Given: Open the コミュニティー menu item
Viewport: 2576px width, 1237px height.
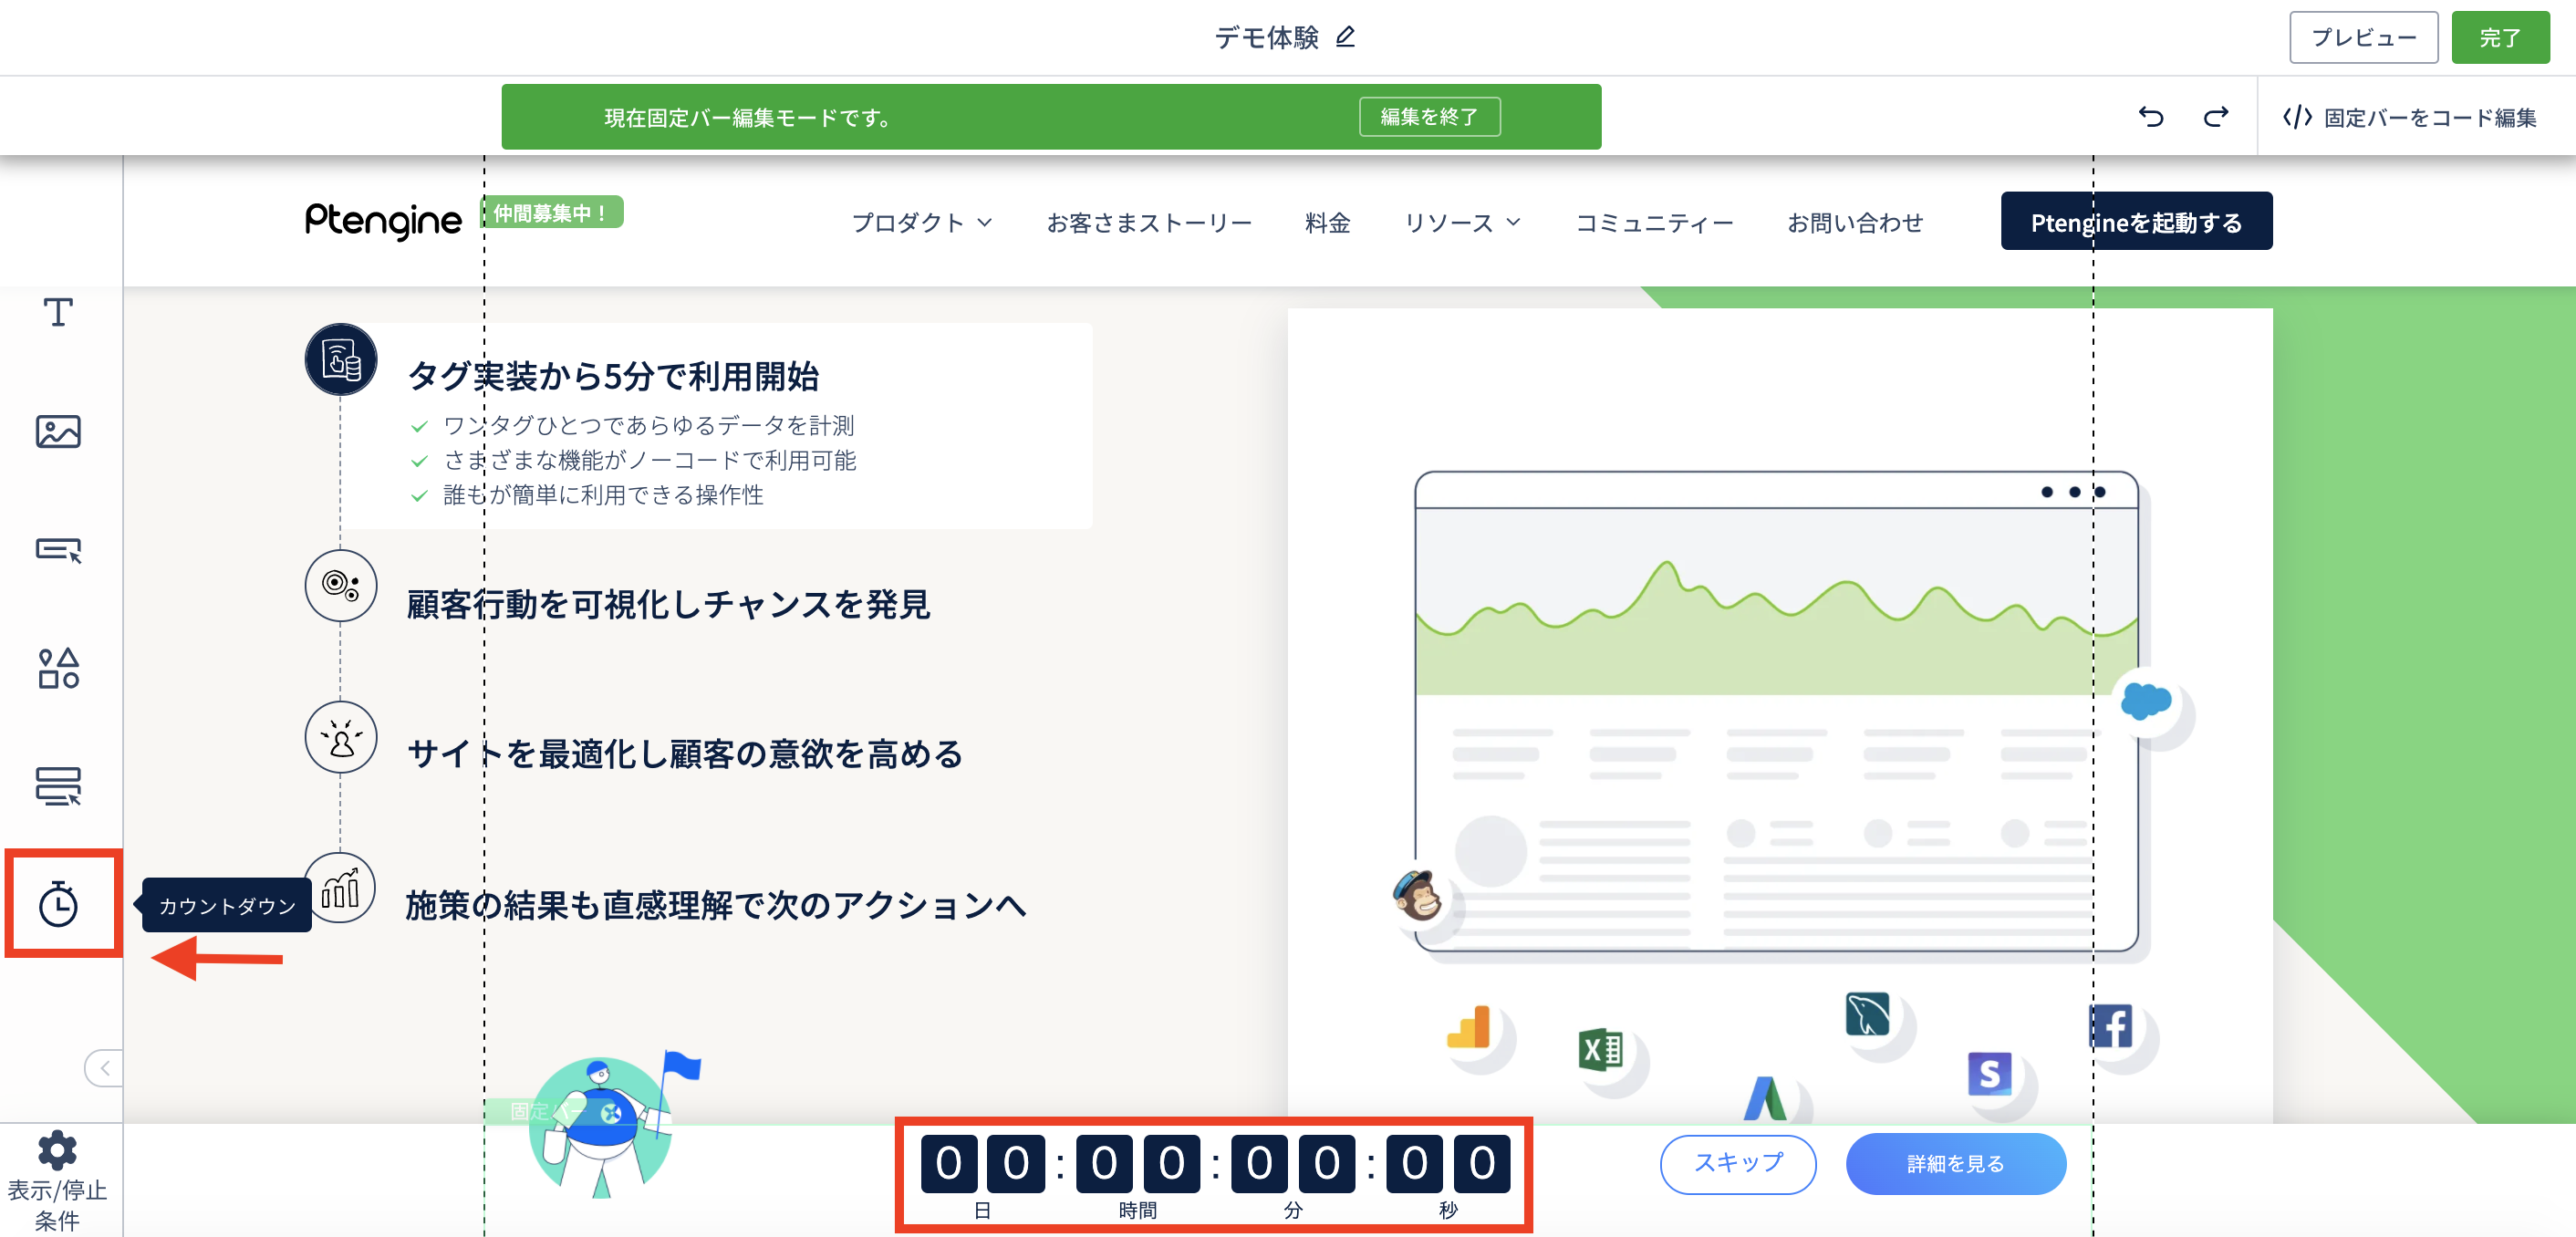Looking at the screenshot, I should pyautogui.click(x=1654, y=222).
